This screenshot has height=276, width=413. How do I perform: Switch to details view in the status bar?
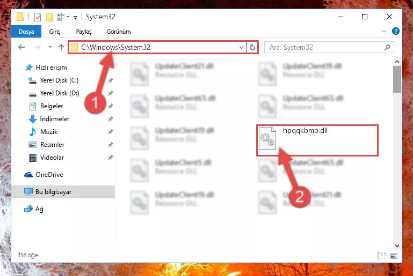tap(382, 256)
